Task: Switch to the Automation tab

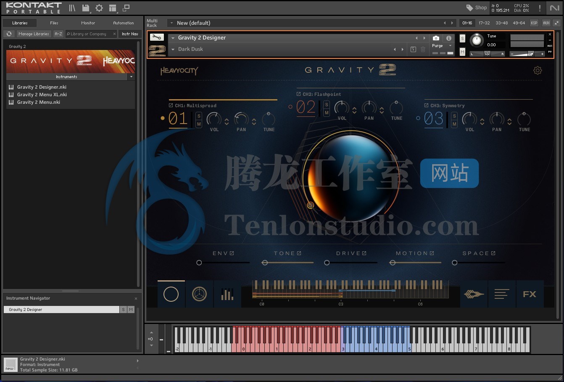Action: coord(124,23)
